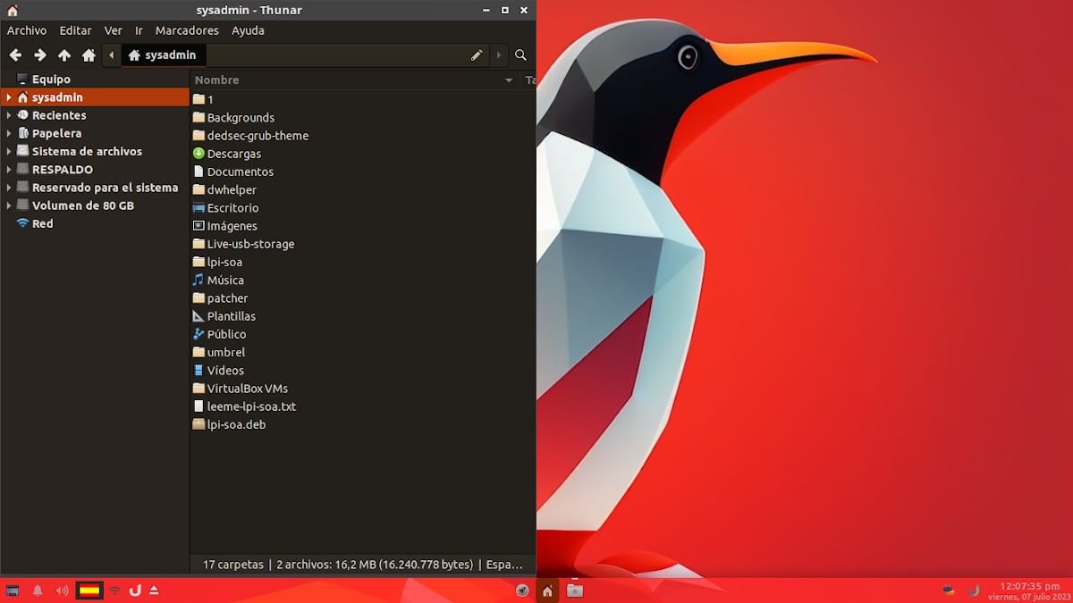Click the Papelera trash icon in sidebar

(x=22, y=133)
